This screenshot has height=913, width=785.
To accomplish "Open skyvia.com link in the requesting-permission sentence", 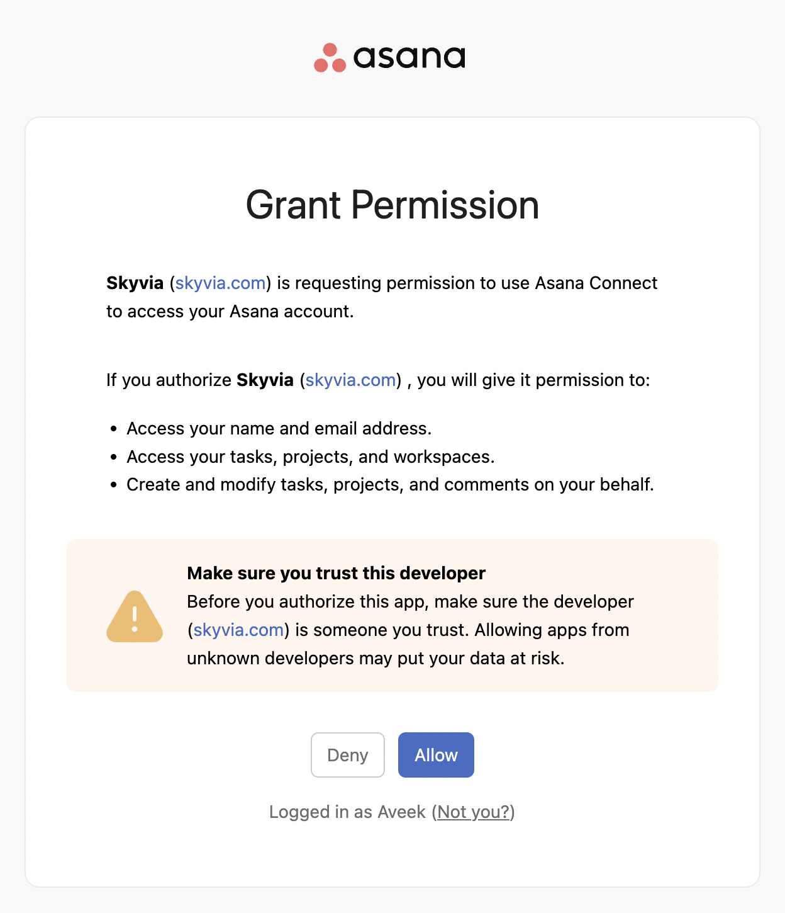I will point(220,283).
